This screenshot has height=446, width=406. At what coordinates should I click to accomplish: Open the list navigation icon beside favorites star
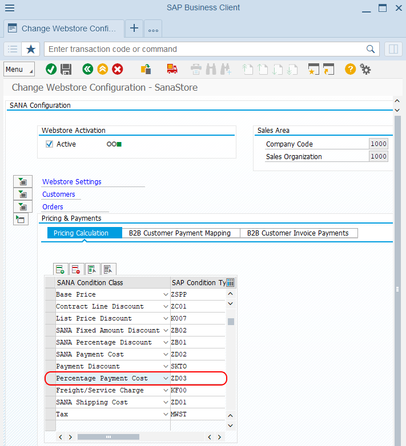[13, 49]
